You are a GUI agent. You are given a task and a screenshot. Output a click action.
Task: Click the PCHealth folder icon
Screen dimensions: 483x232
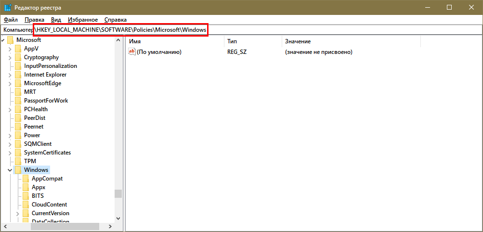click(x=18, y=109)
